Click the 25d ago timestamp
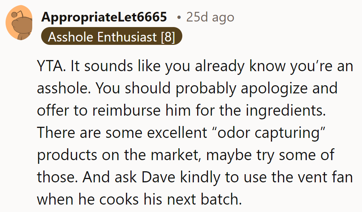362x212 pixels. coord(210,17)
